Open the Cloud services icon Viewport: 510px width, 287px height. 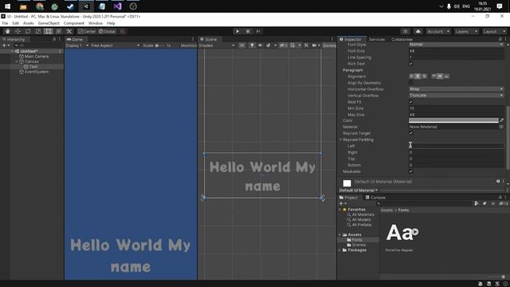pos(418,31)
